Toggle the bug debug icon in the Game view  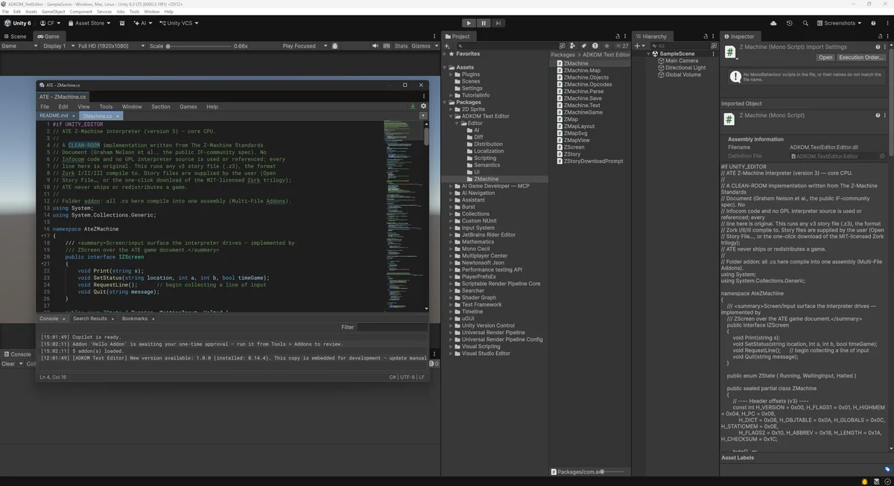[x=335, y=46]
